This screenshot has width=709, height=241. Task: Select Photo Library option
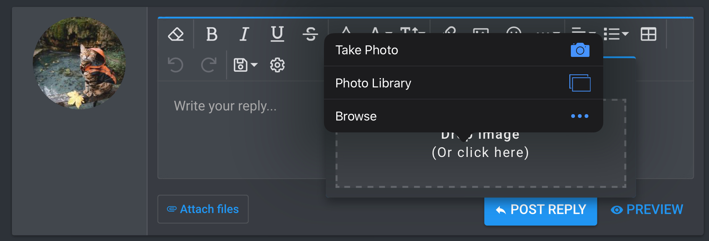pyautogui.click(x=463, y=83)
